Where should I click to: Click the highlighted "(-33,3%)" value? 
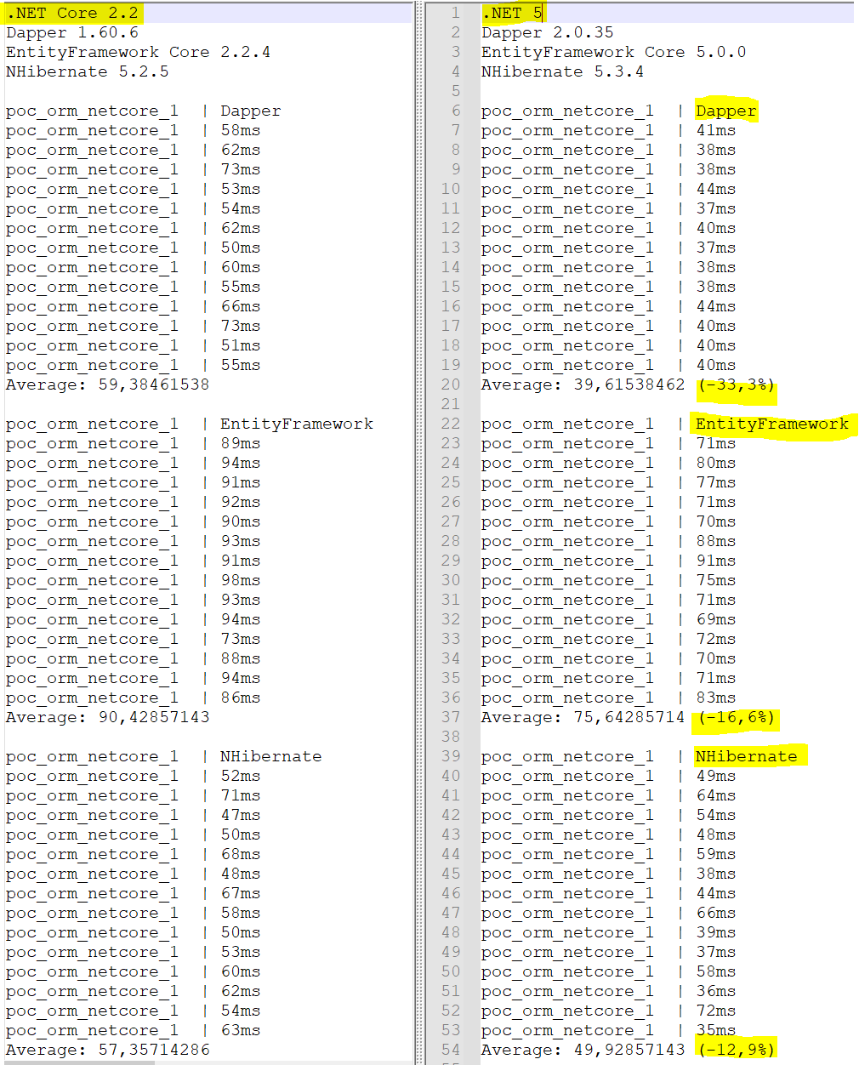pyautogui.click(x=737, y=384)
